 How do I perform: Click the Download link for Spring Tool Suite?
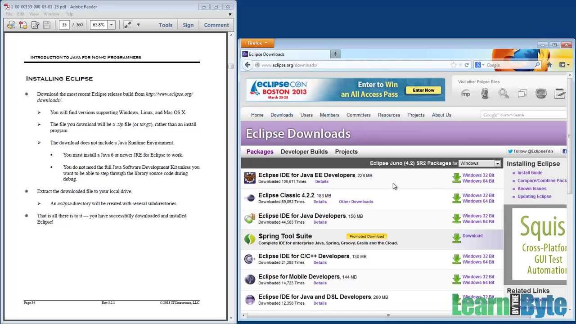472,236
